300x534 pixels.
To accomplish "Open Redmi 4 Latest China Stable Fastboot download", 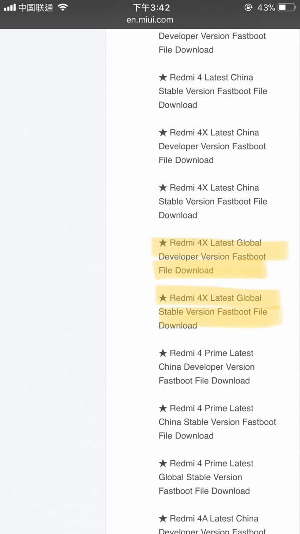I will coord(213,91).
